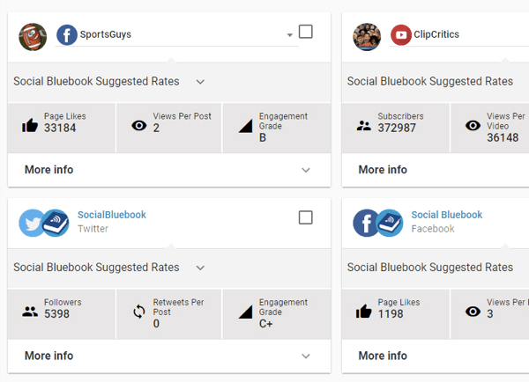Expand Suggested Rates chevron on SportsGuys card
This screenshot has width=529, height=382.
(x=200, y=82)
